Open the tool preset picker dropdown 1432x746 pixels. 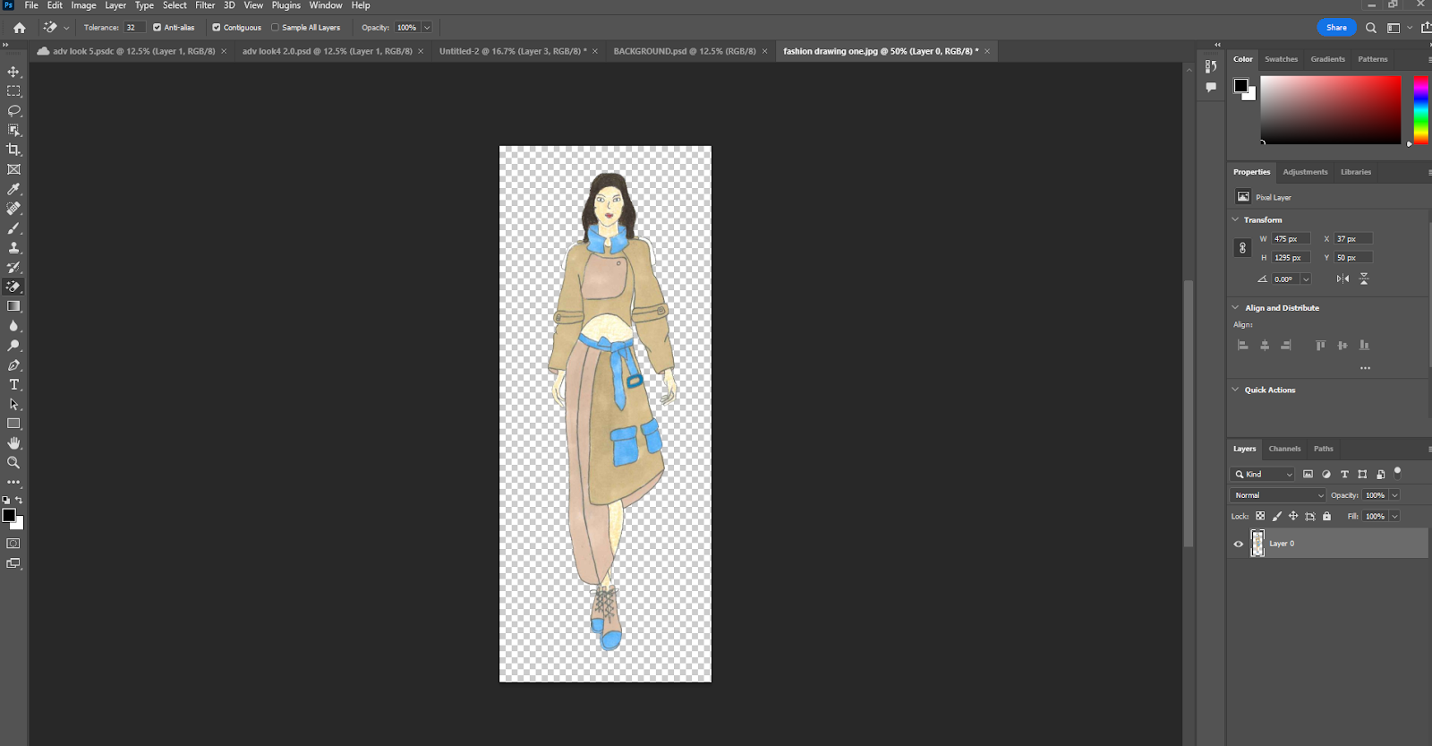click(x=66, y=28)
